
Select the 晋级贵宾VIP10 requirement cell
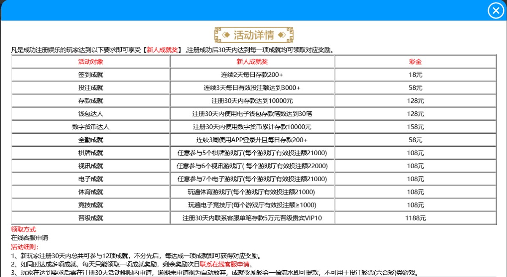tap(252, 218)
